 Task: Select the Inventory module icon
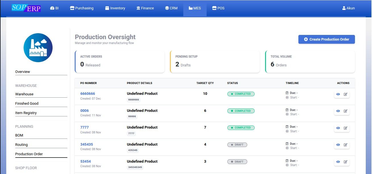(106, 8)
